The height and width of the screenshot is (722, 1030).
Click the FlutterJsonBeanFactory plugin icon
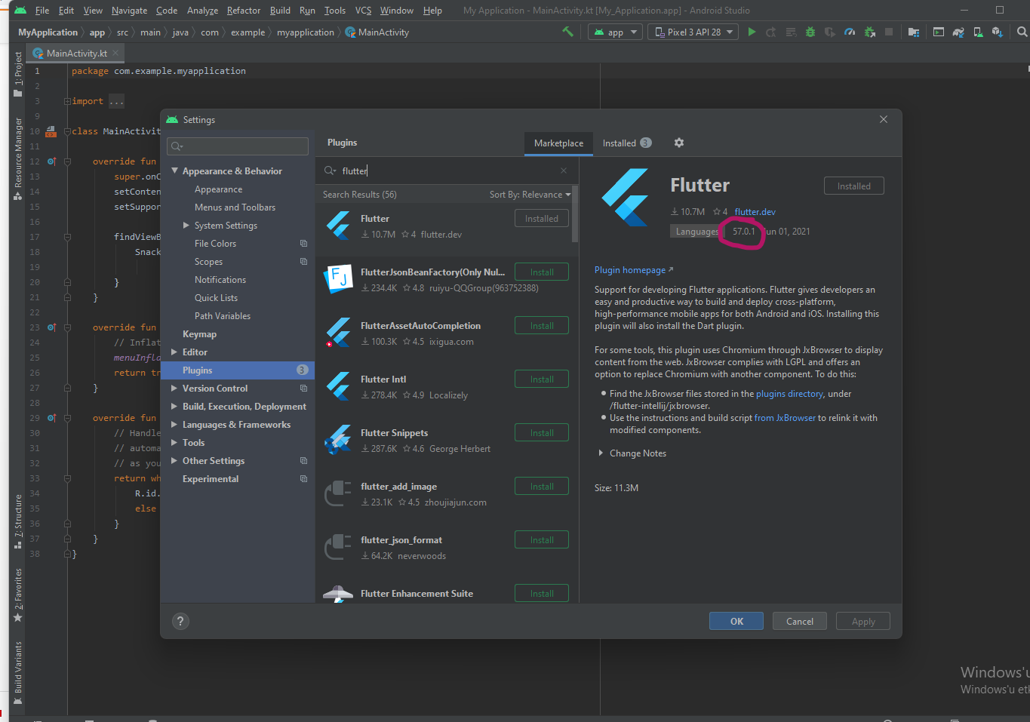coord(338,278)
